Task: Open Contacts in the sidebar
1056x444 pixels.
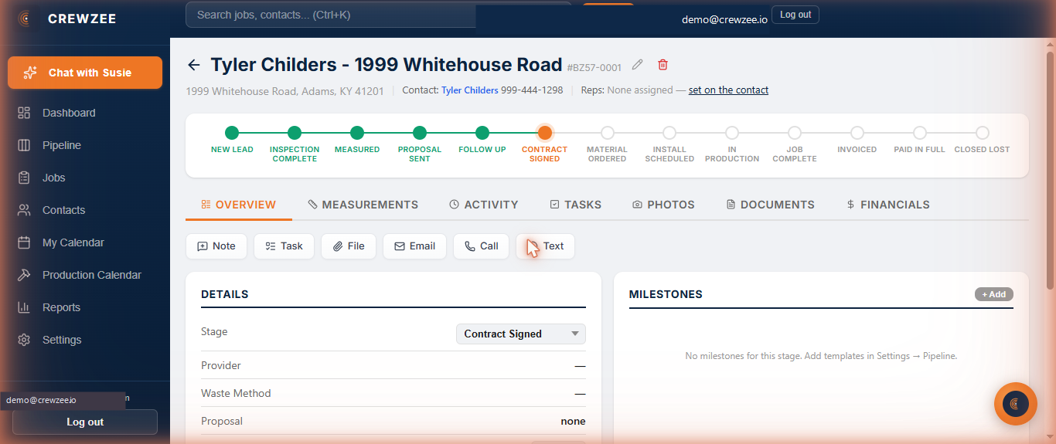Action: 85,210
